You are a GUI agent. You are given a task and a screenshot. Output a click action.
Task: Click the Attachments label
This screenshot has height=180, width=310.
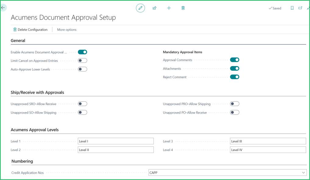pos(172,69)
